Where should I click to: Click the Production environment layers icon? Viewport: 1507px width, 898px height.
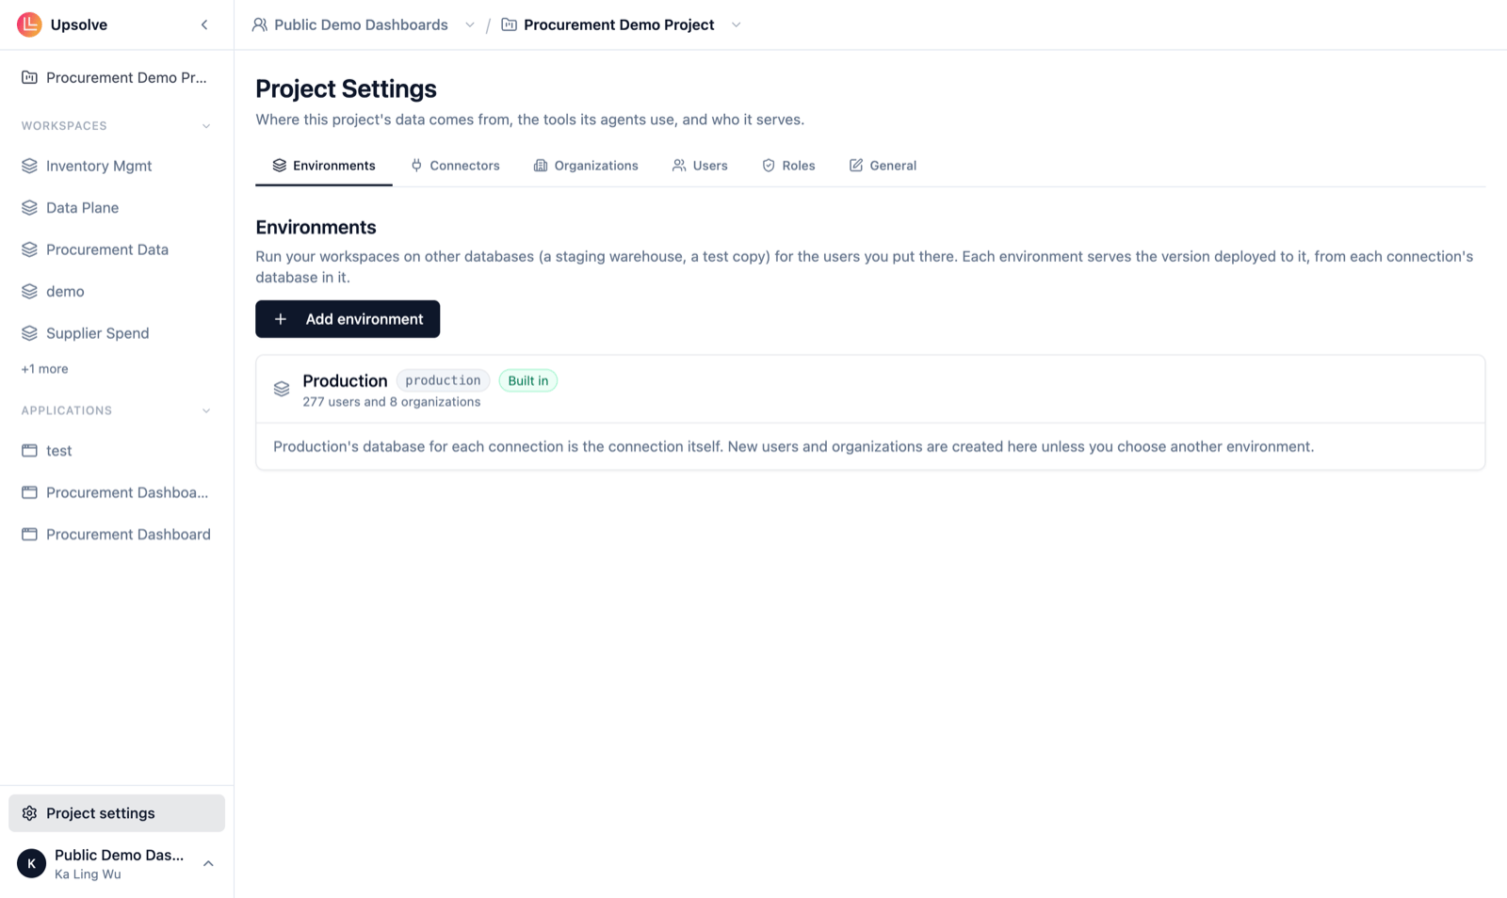tap(282, 389)
